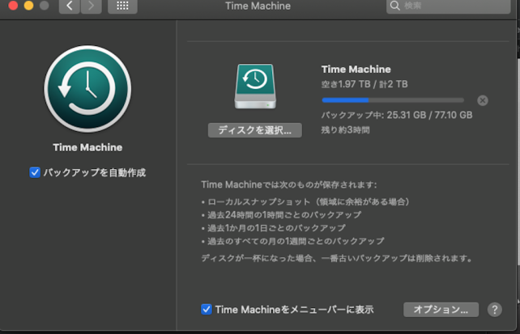The image size is (520, 334).
Task: Click the ディスクを選択... button
Action: click(254, 130)
